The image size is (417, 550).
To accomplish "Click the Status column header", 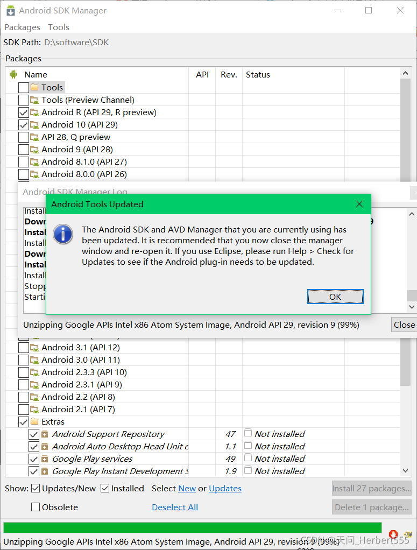I will coord(258,75).
